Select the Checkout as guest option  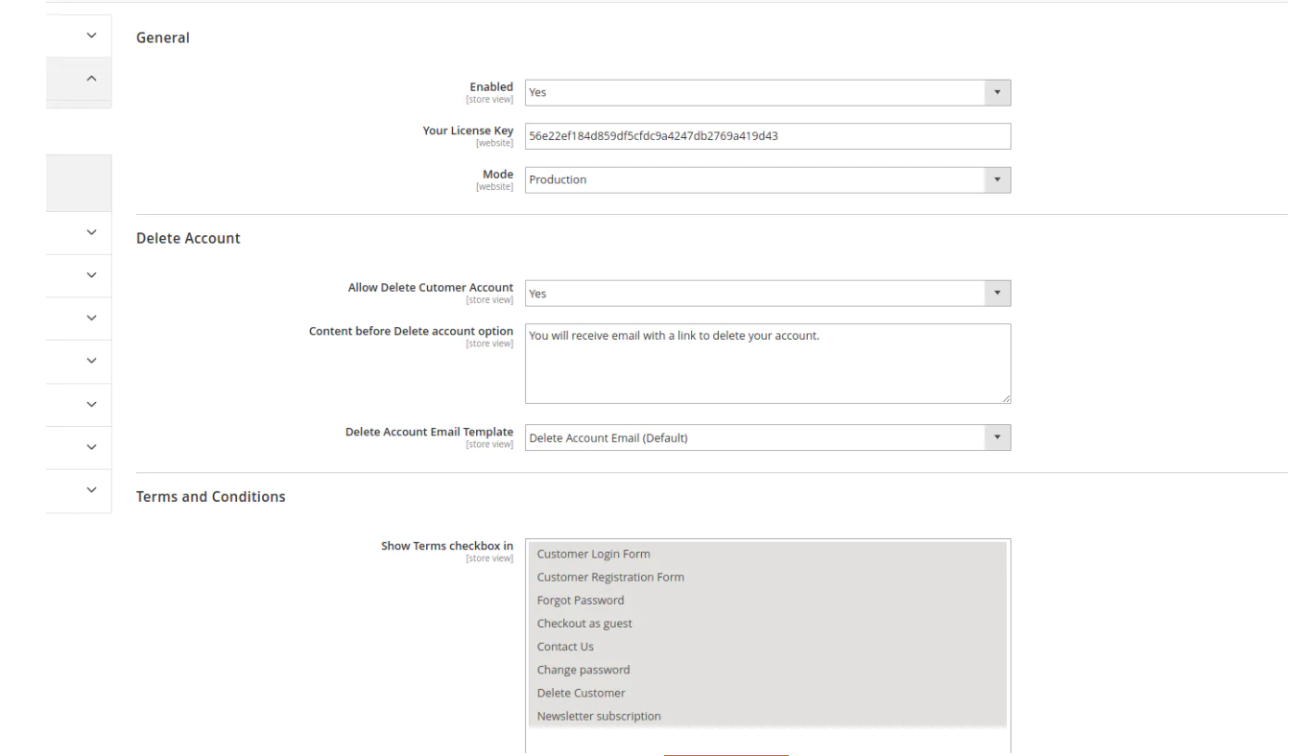[583, 623]
